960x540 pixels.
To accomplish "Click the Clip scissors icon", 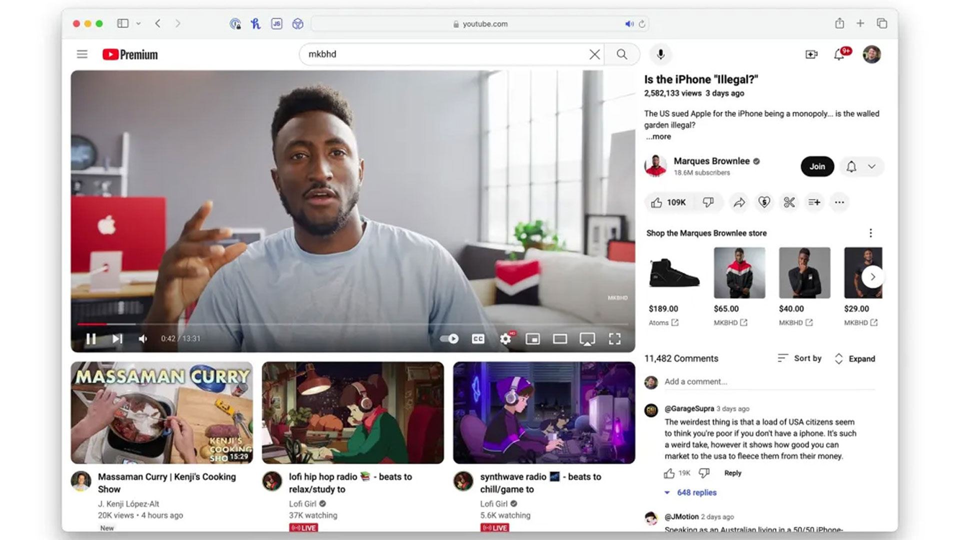I will (x=789, y=202).
